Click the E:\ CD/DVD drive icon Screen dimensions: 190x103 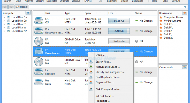pos(39,41)
